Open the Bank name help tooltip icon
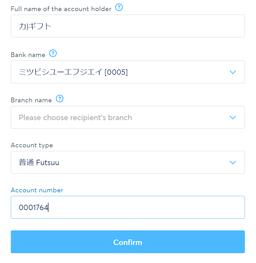The image size is (256, 263). click(53, 53)
